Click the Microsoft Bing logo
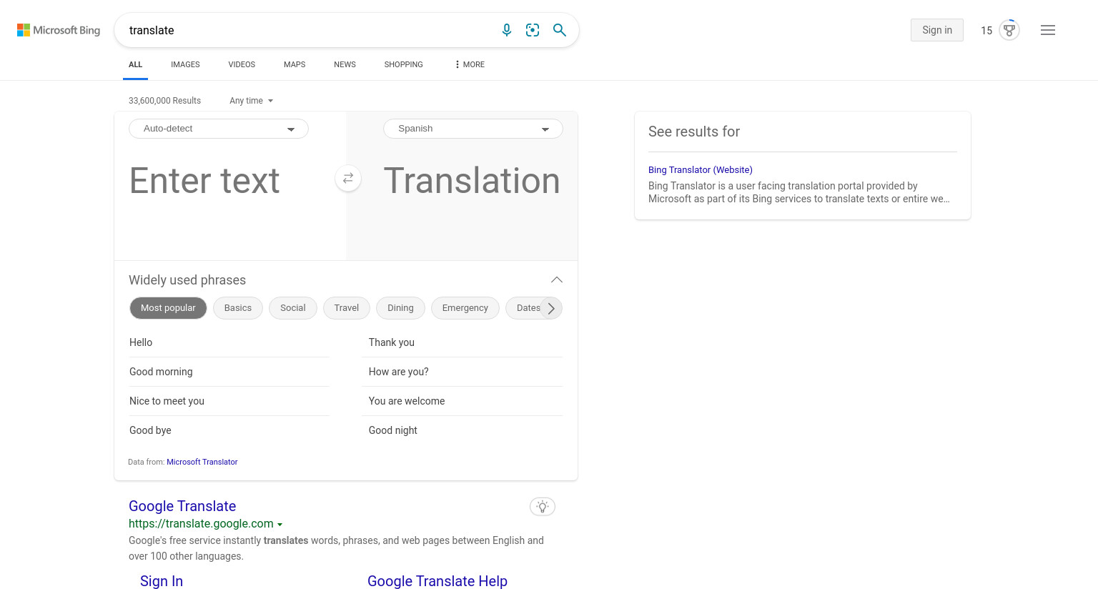Screen dimensions: 1098x589 click(59, 30)
